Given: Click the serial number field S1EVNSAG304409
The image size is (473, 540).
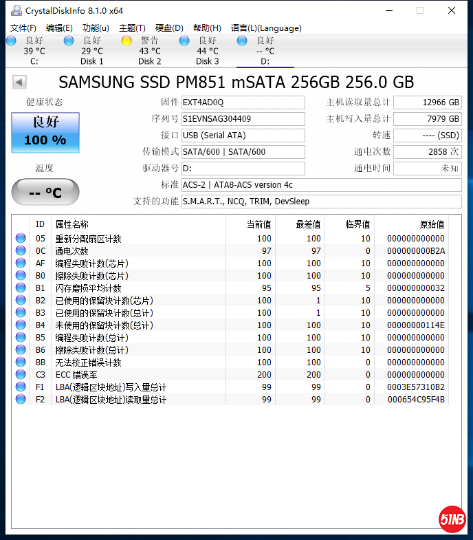Looking at the screenshot, I should point(243,119).
